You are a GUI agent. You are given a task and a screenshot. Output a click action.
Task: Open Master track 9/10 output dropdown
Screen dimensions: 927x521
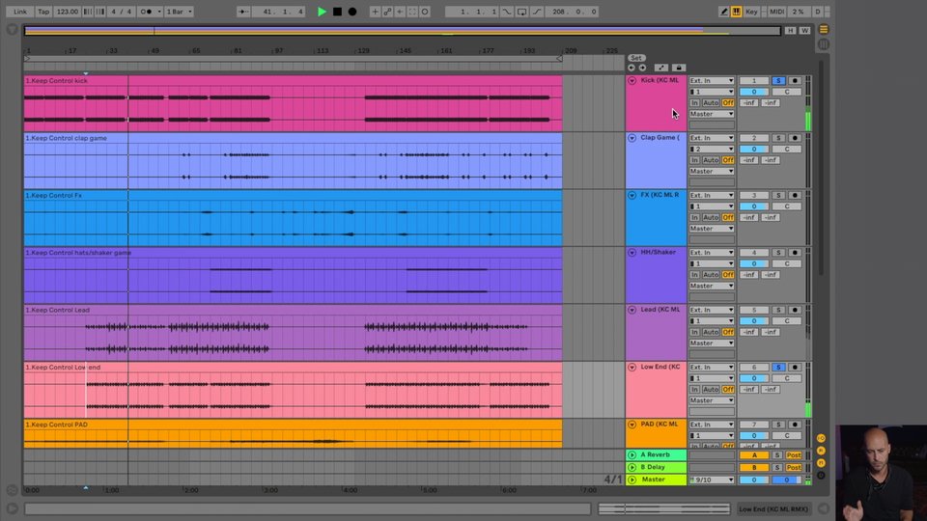(712, 480)
